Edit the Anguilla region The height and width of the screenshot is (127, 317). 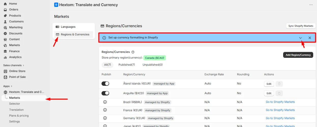[269, 93]
